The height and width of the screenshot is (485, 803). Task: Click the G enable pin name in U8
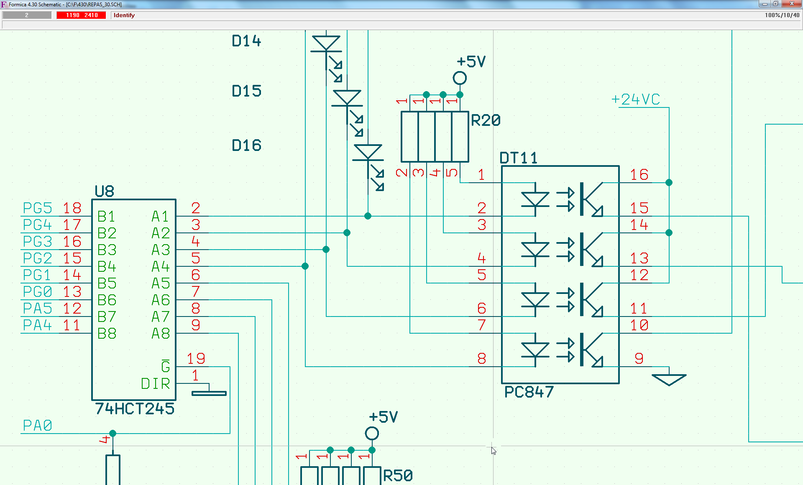[166, 366]
